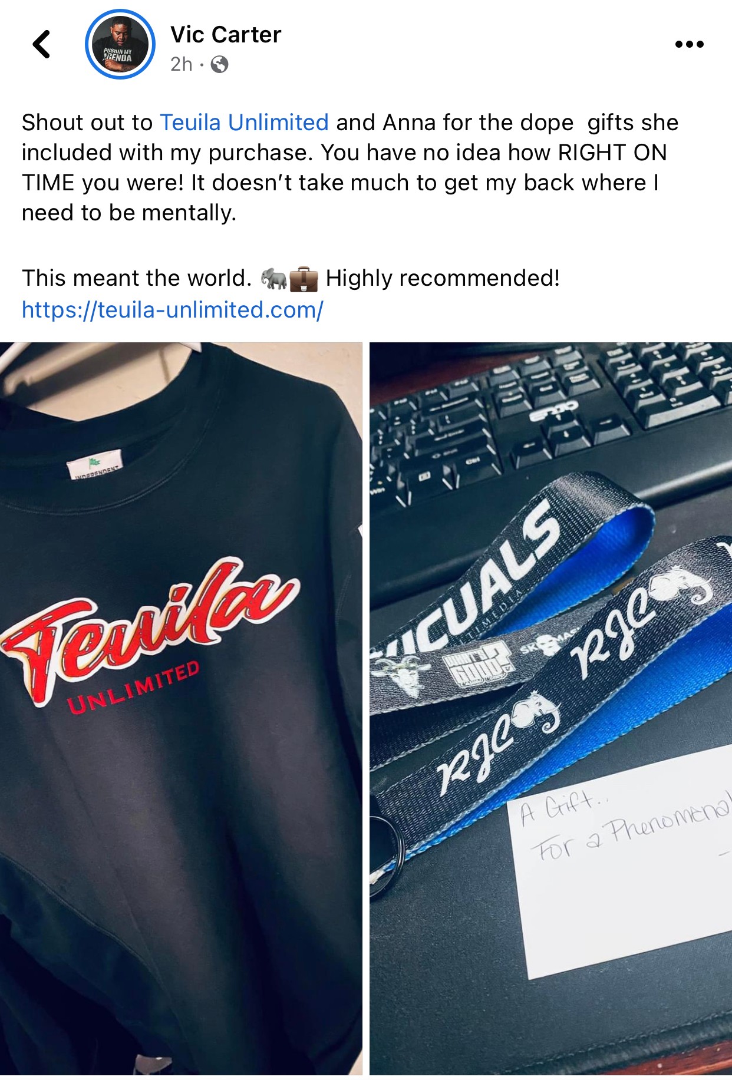
Task: Click the globe public audience icon
Action: (x=219, y=64)
